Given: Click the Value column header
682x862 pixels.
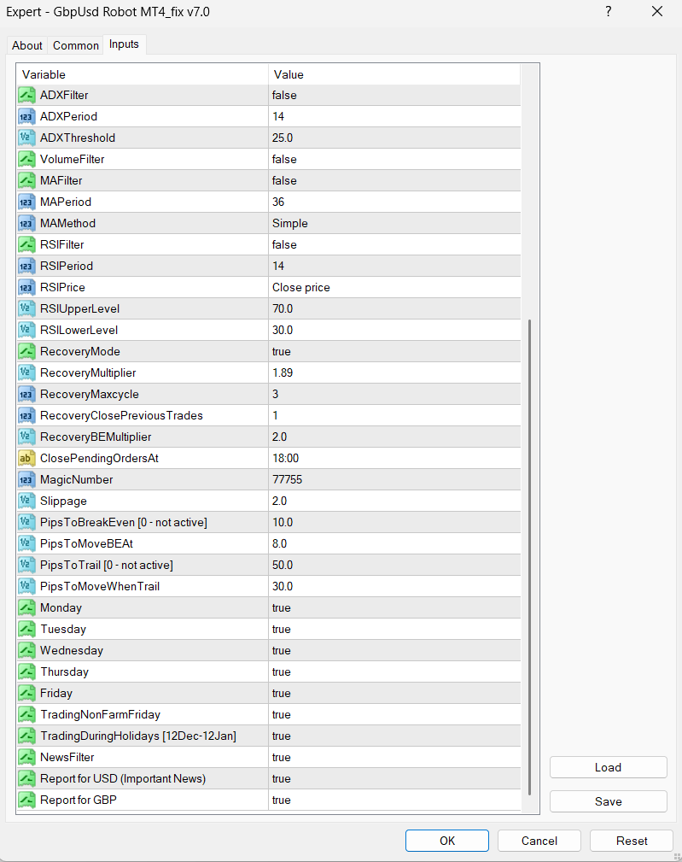Looking at the screenshot, I should [x=394, y=75].
